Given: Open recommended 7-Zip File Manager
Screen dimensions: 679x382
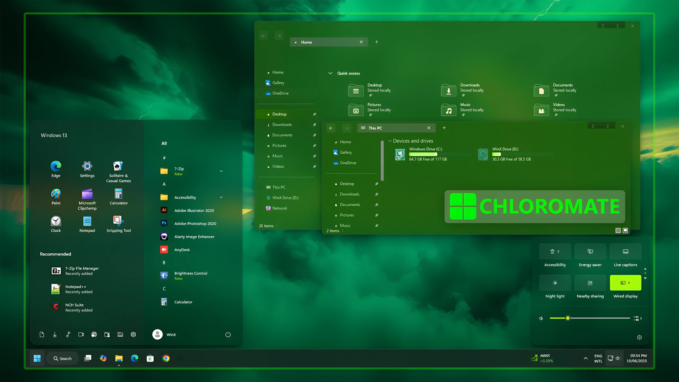Looking at the screenshot, I should pyautogui.click(x=75, y=271).
